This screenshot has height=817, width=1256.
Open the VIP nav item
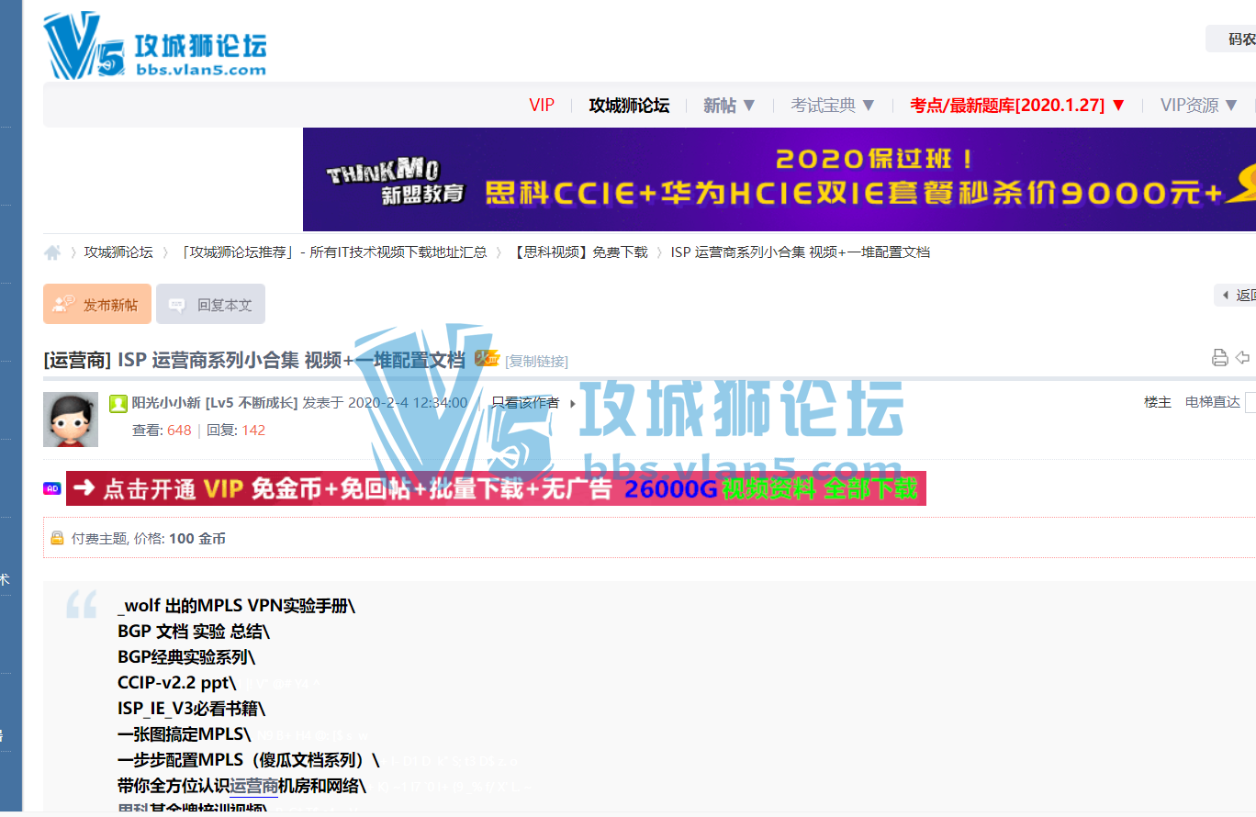[x=542, y=105]
